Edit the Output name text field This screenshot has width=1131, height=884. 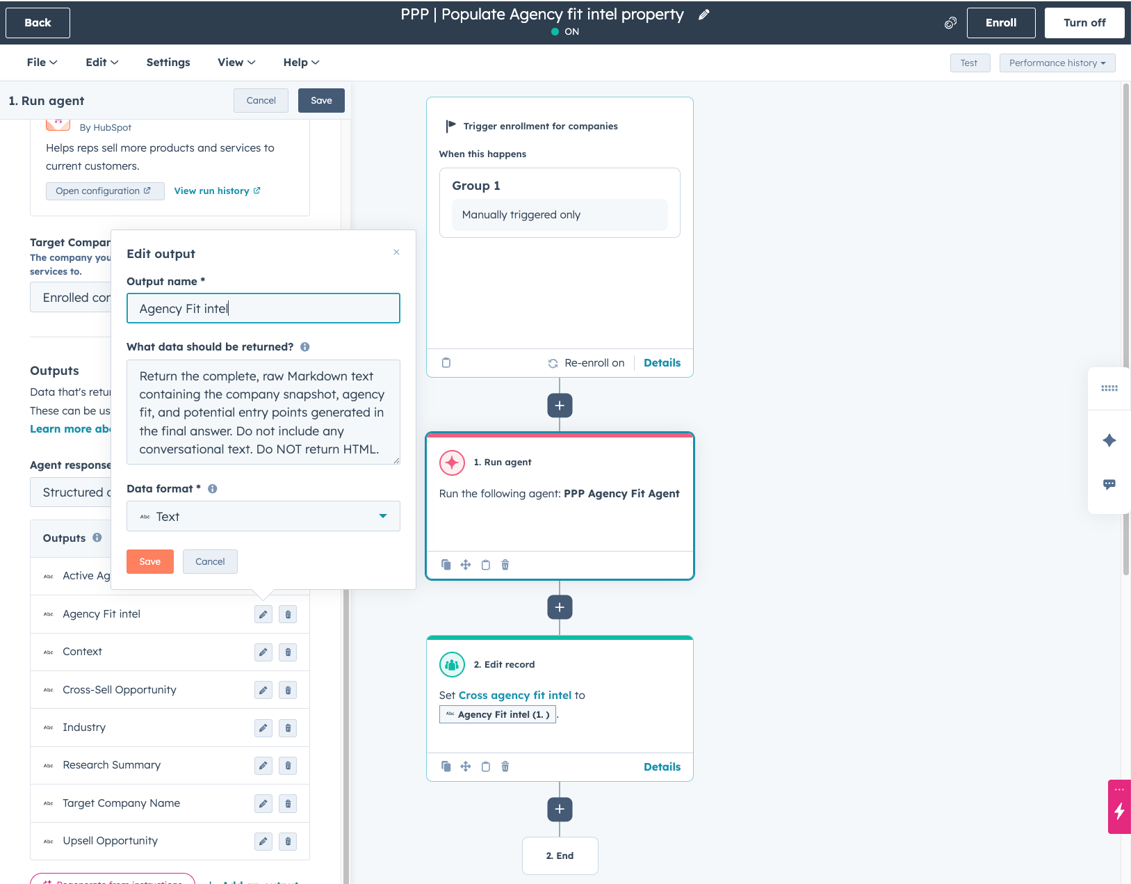point(263,308)
